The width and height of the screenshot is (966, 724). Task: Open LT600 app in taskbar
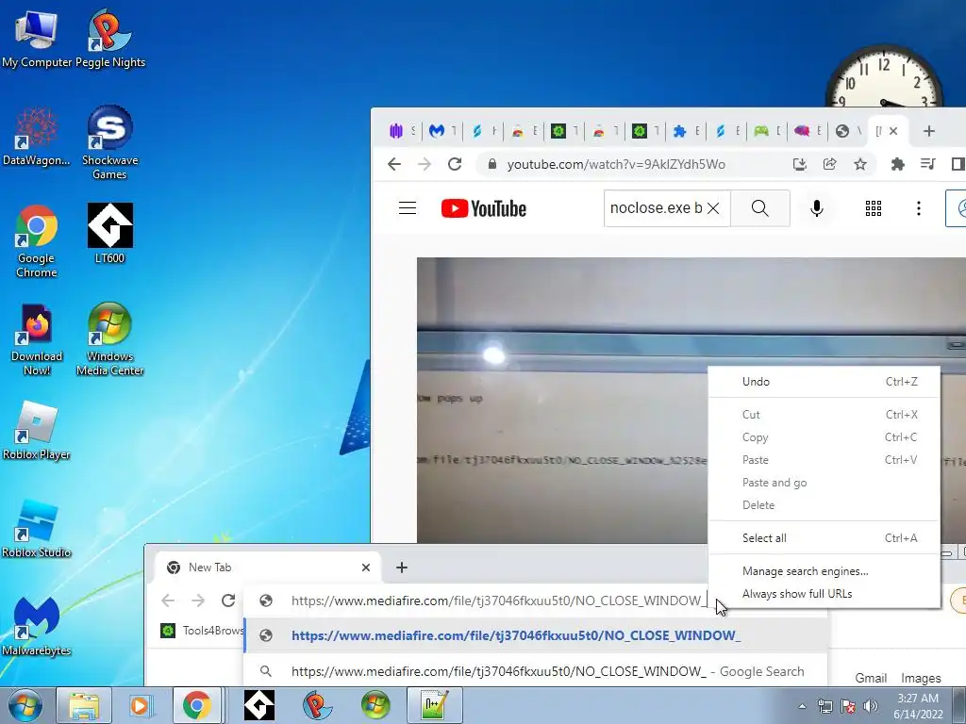tap(258, 705)
